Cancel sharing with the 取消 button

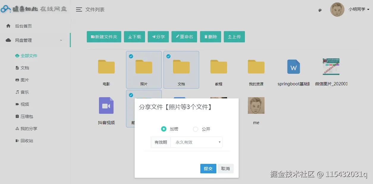click(225, 168)
